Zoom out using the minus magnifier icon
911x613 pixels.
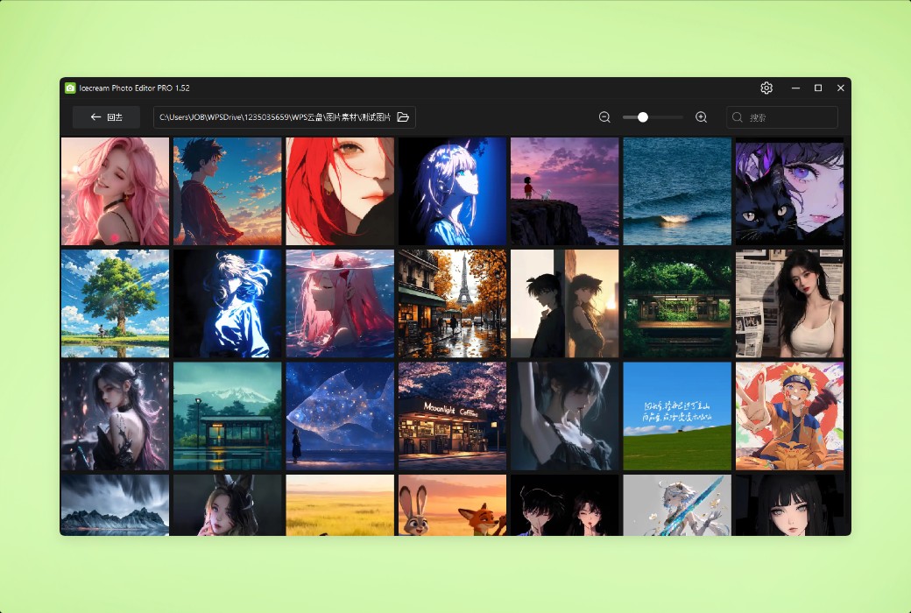pyautogui.click(x=604, y=116)
